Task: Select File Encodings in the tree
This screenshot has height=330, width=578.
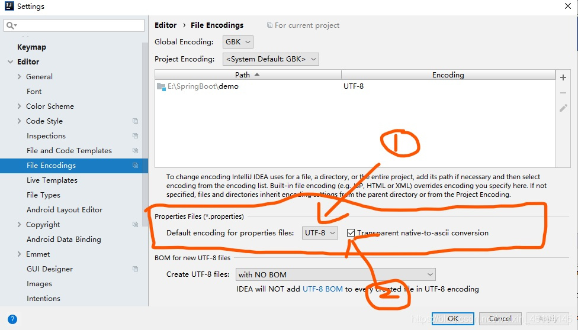Action: [73, 166]
